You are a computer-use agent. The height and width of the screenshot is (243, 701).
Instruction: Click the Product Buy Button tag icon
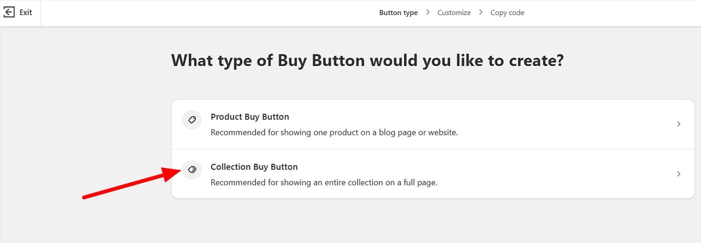pos(192,120)
